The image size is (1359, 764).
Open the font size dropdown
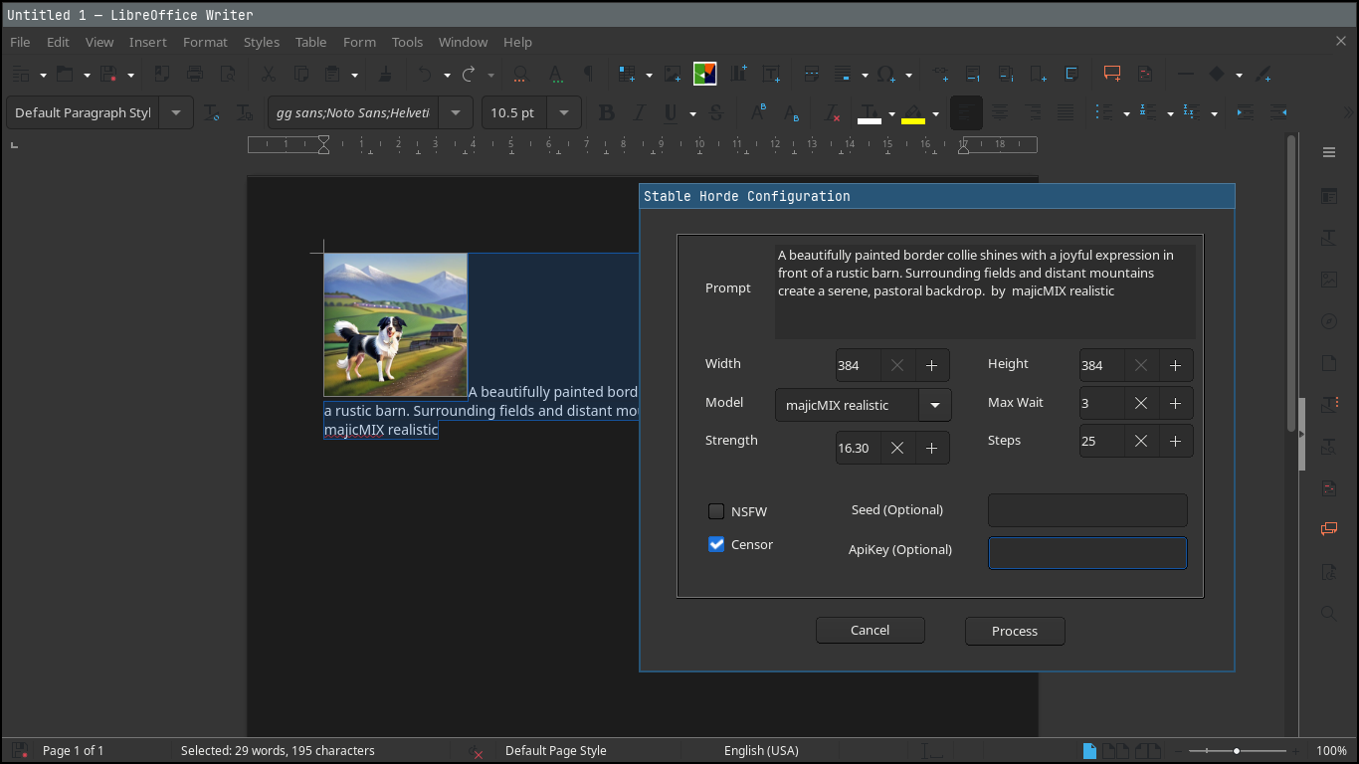pos(563,112)
